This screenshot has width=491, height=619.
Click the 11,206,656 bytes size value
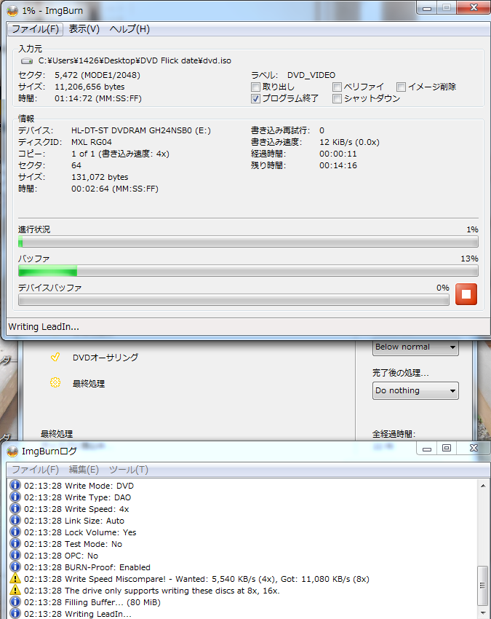[89, 87]
